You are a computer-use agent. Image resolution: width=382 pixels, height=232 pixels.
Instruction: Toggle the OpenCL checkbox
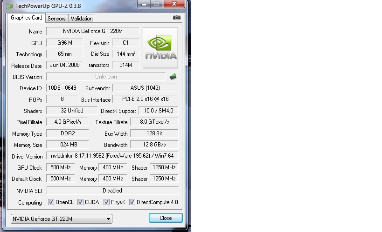tap(51, 202)
